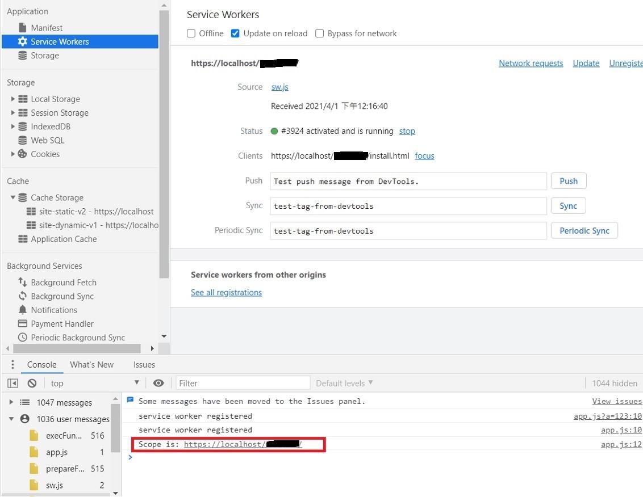Click the Sync tag input field
The image size is (643, 497).
click(x=408, y=206)
